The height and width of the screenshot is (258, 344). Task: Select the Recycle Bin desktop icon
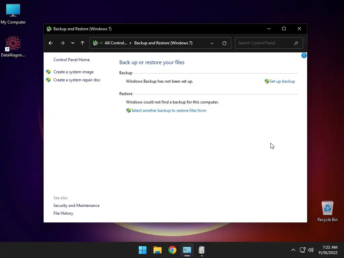(327, 211)
